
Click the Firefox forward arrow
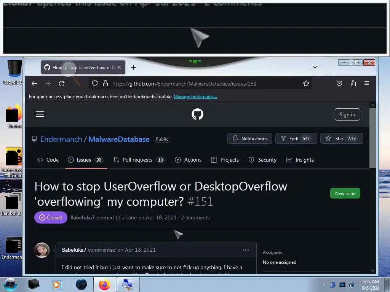click(48, 84)
